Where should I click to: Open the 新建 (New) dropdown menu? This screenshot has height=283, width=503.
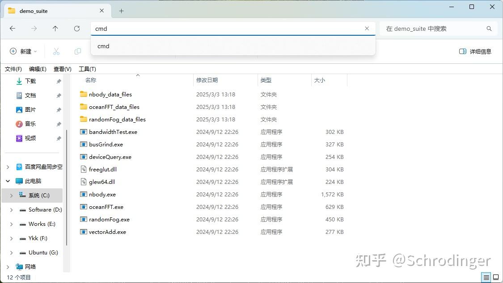point(23,51)
